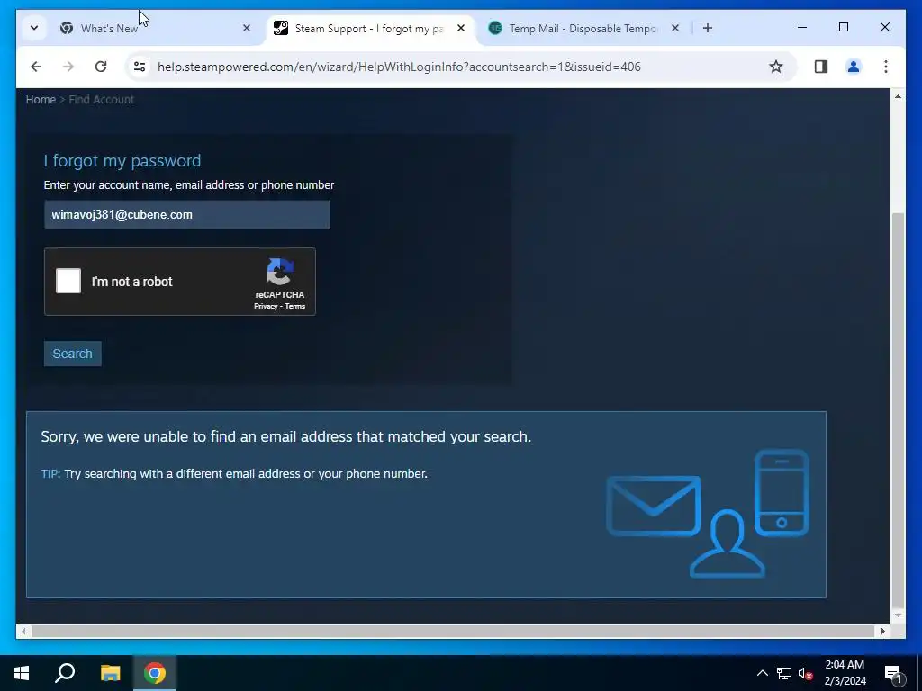Open the Chrome three-dot menu
Viewport: 922px width, 691px height.
click(886, 67)
